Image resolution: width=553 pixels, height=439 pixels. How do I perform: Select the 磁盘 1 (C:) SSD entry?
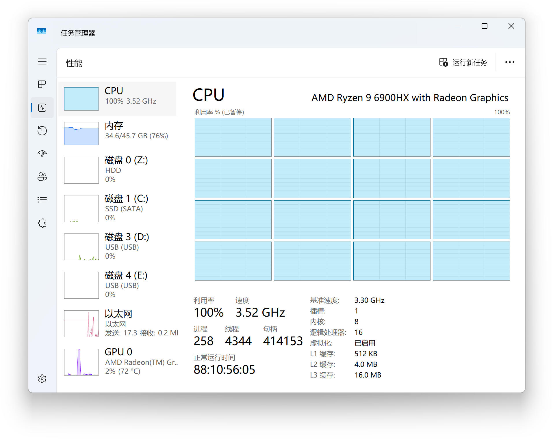[x=117, y=208]
